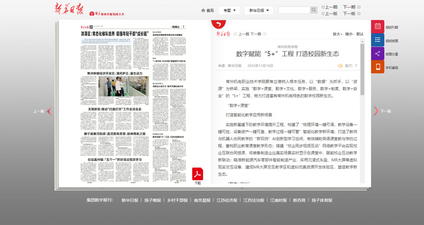This screenshot has height=225, width=424.
Task: Click the 新华日报 logo at top left
Action: click(x=69, y=8)
